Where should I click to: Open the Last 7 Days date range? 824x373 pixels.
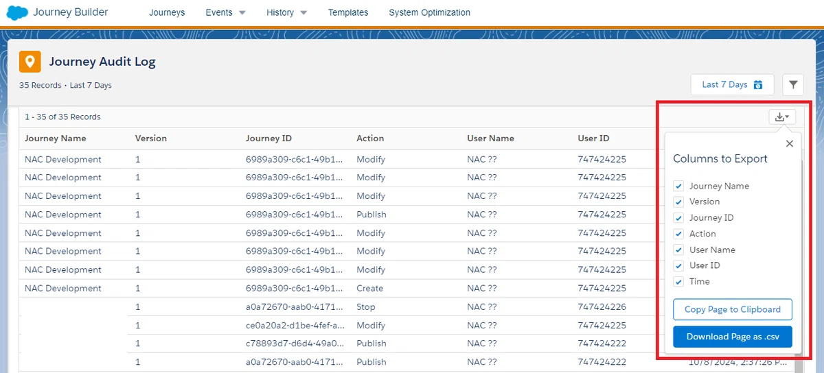[732, 84]
